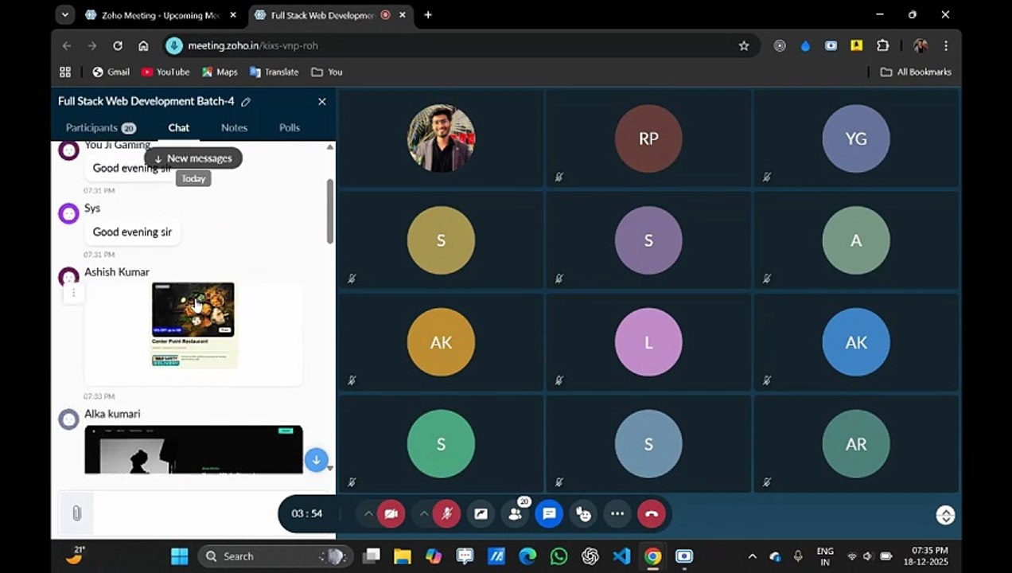Screen dimensions: 1012x573
Task: Select the L participant tile
Action: tap(648, 342)
